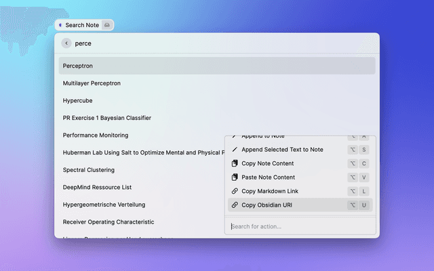The width and height of the screenshot is (434, 271).
Task: Open the Receiver Operating Characteristic note
Action: (108, 222)
